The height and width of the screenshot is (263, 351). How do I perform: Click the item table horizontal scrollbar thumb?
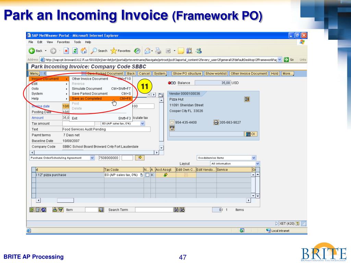pos(65,200)
